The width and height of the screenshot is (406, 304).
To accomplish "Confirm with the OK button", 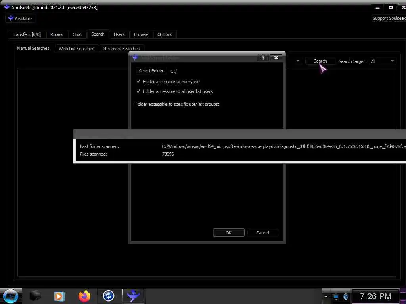I will [x=229, y=233].
